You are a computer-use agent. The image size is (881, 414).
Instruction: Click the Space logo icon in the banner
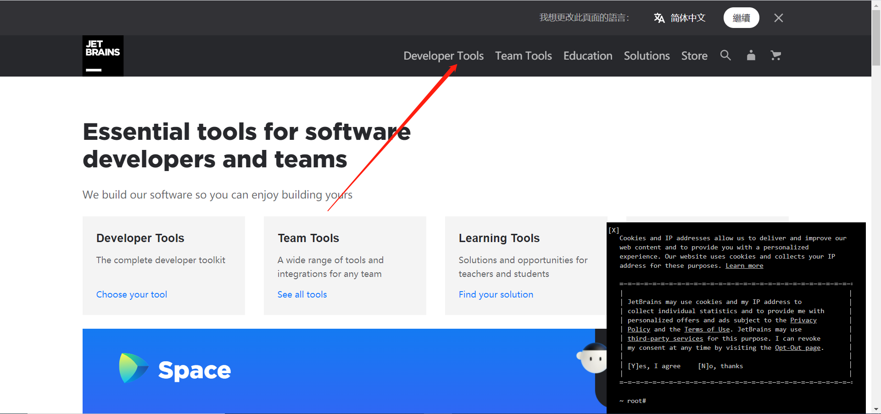pyautogui.click(x=134, y=368)
